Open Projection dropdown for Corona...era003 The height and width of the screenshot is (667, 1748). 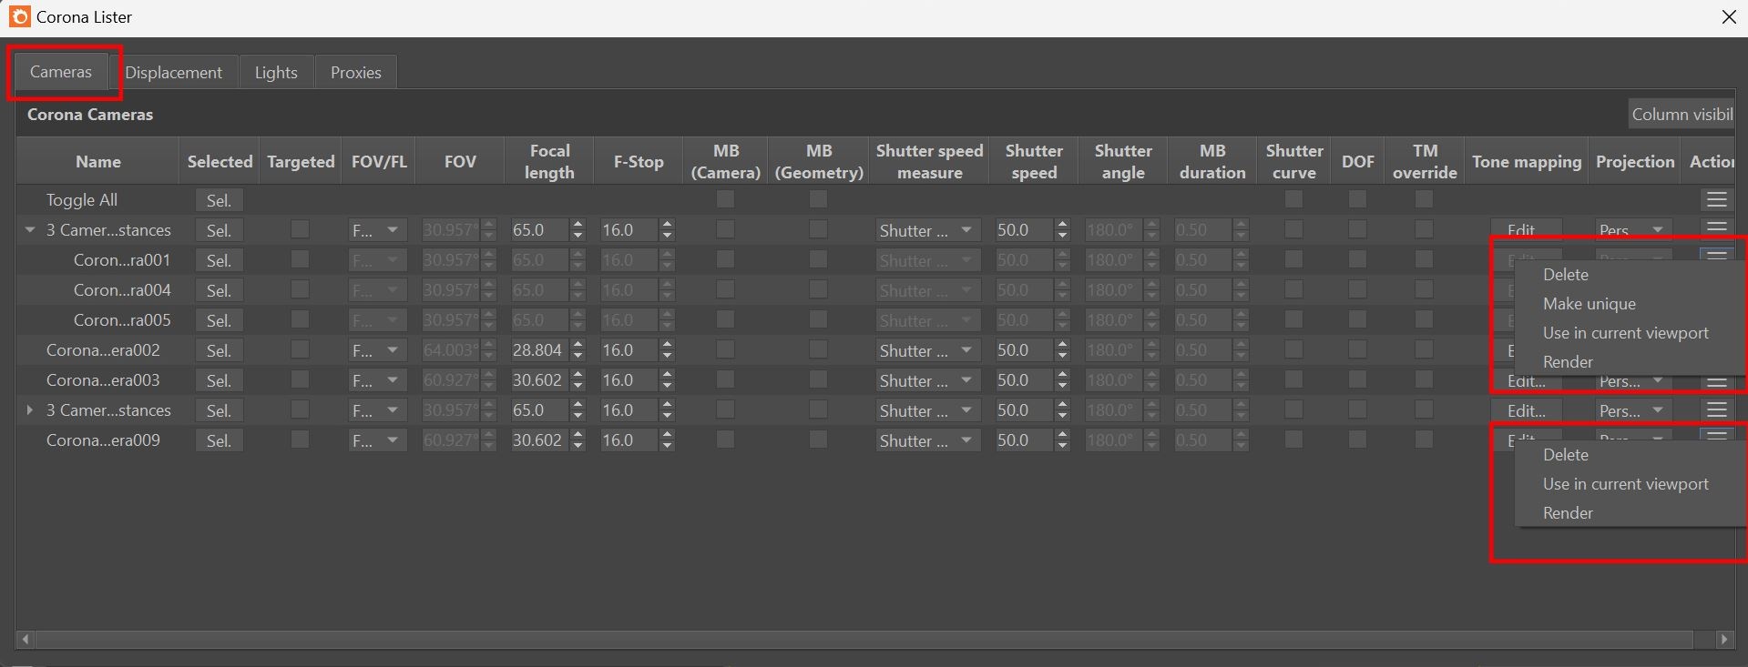tap(1635, 382)
